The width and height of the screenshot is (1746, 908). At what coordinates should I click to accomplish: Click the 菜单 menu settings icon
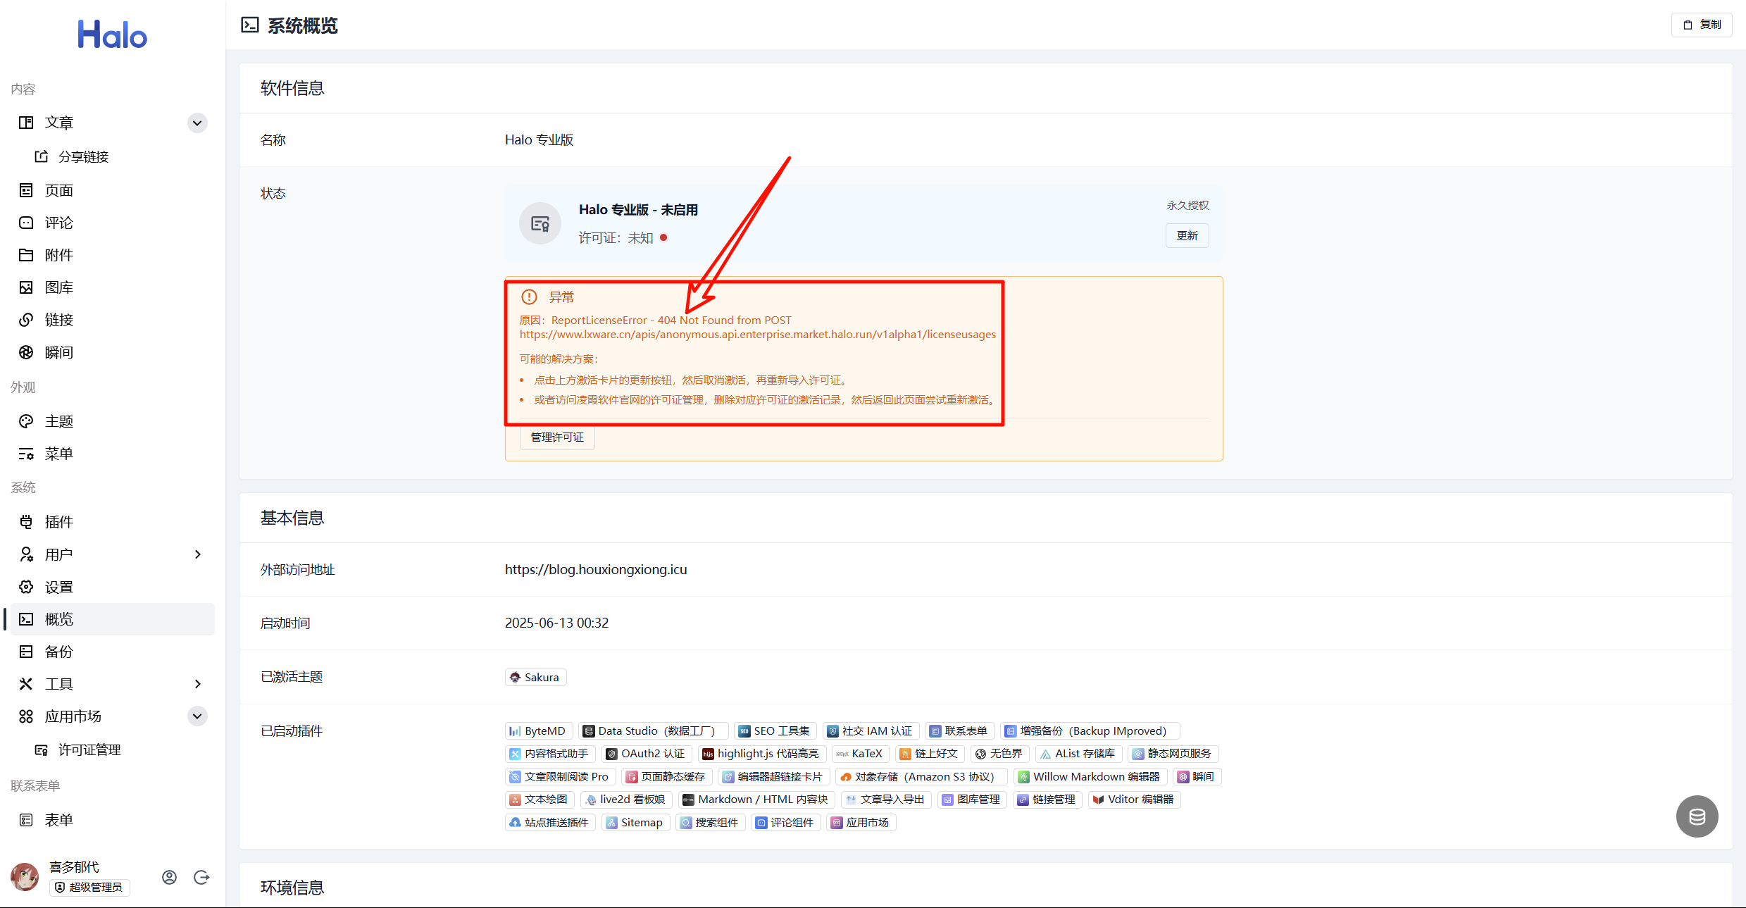coord(26,454)
